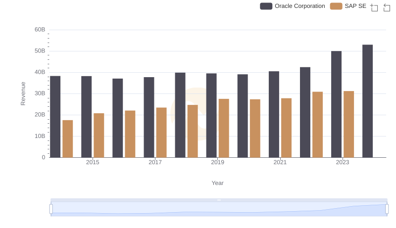Click the SAP SE bar for 2017
The width and height of the screenshot is (396, 228).
(161, 133)
